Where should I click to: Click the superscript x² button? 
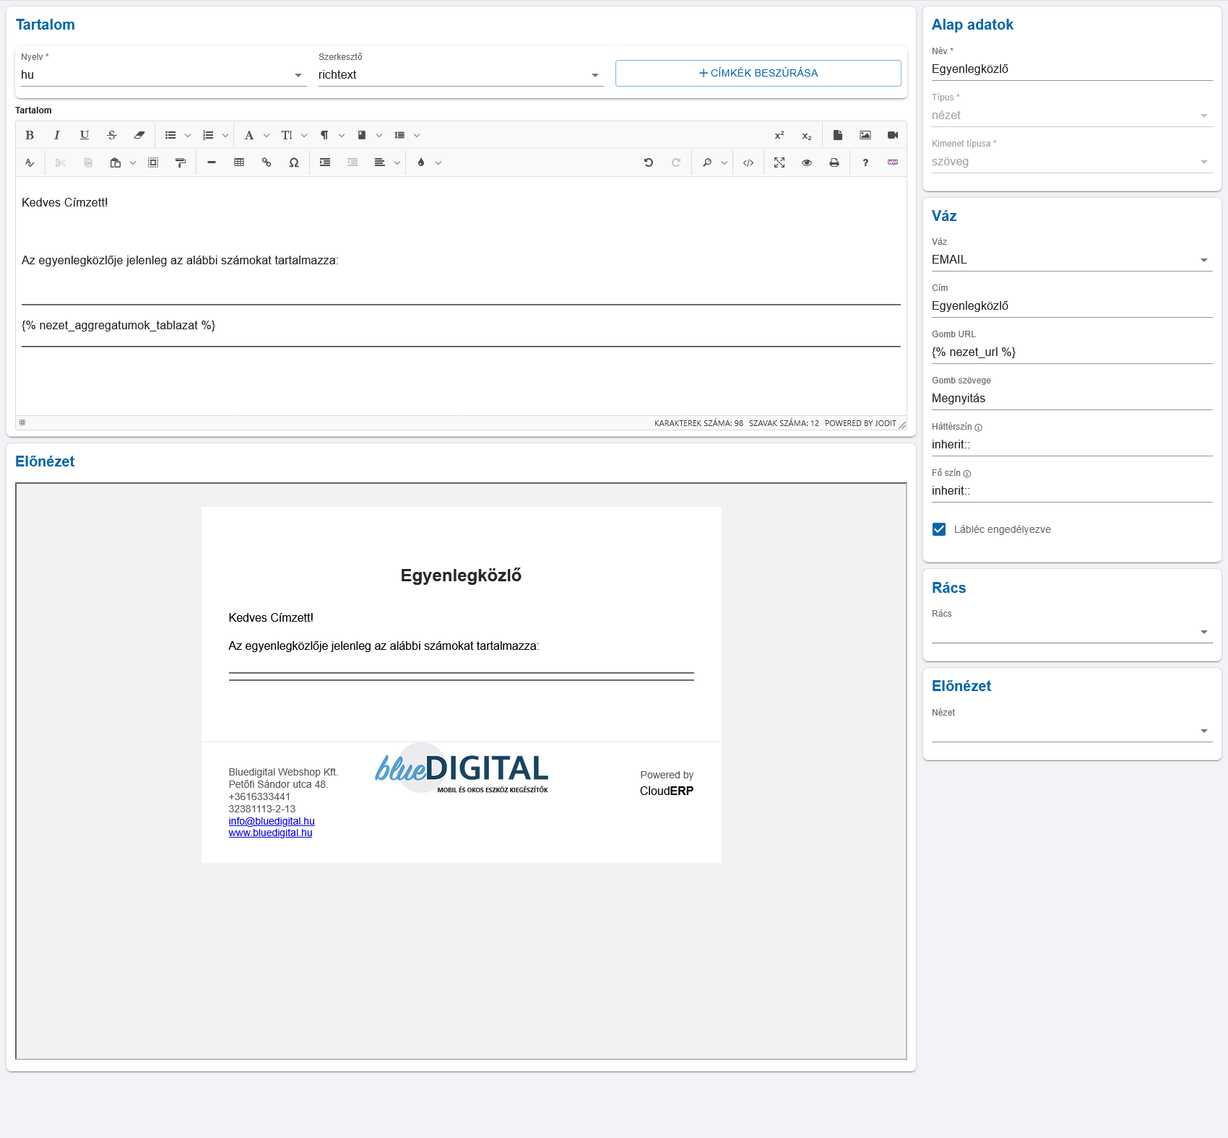pyautogui.click(x=779, y=135)
